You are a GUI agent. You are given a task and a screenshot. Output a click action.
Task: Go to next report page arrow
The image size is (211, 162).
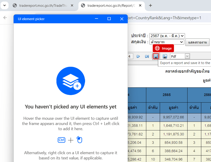[138, 56]
